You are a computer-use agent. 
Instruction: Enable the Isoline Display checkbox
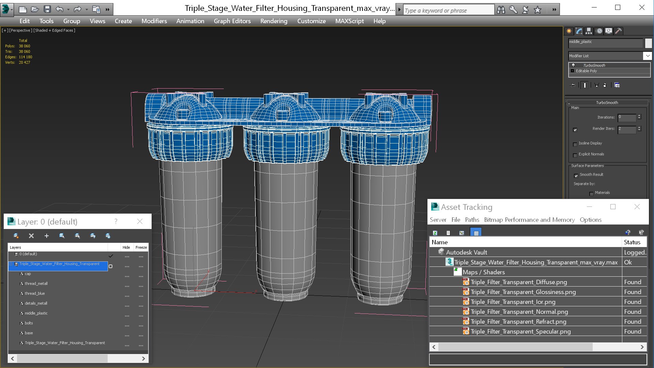pos(575,144)
